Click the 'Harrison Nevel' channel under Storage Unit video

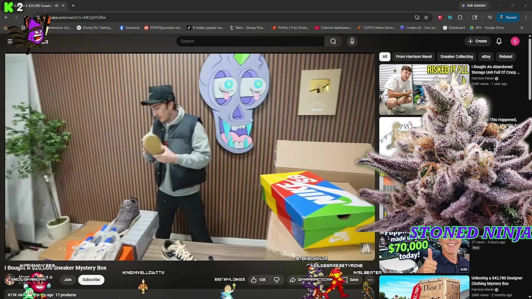coord(483,78)
